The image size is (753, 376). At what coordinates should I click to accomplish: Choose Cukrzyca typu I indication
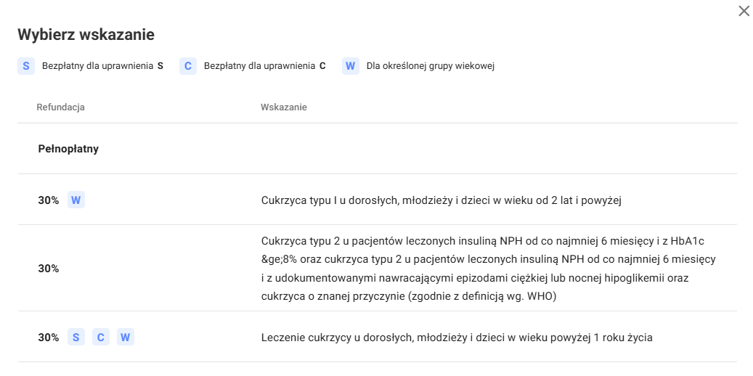pyautogui.click(x=378, y=200)
